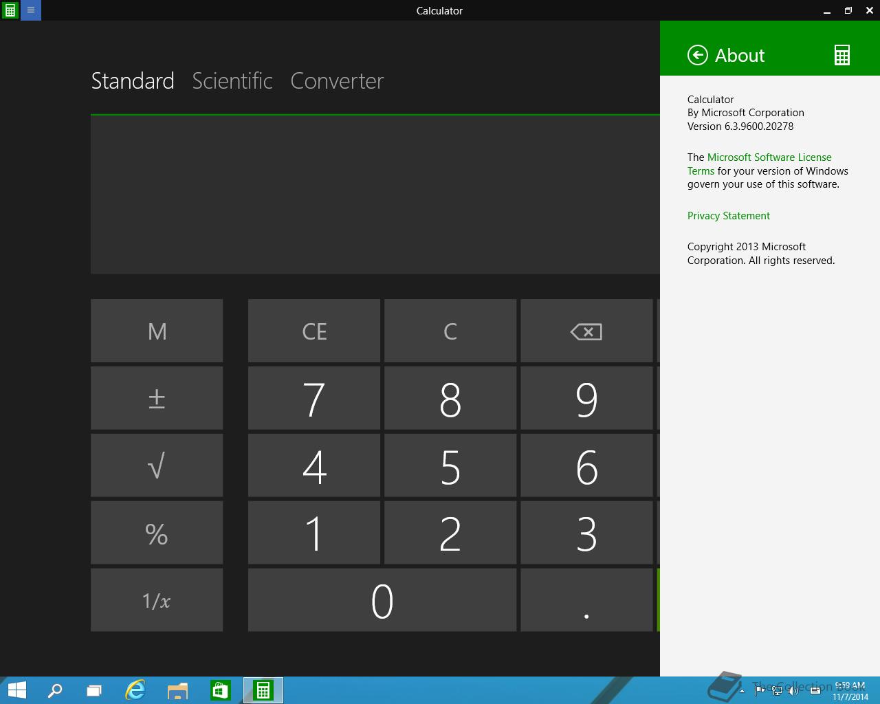Tap number 0 key

pos(382,599)
